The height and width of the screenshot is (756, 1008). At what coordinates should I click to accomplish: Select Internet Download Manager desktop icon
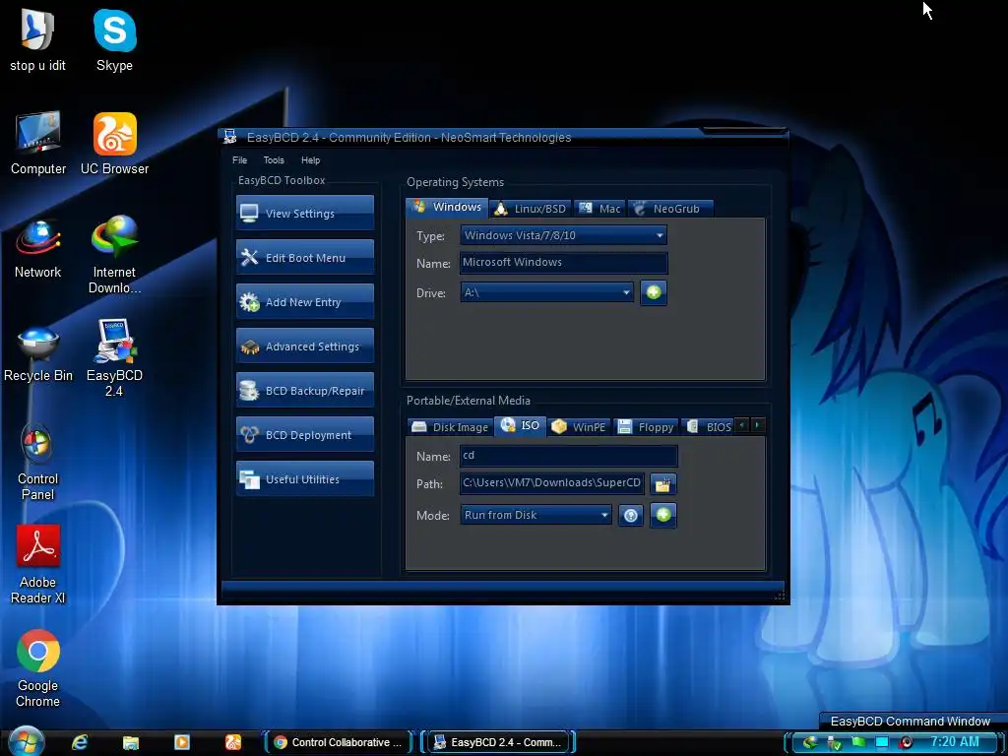tap(114, 254)
